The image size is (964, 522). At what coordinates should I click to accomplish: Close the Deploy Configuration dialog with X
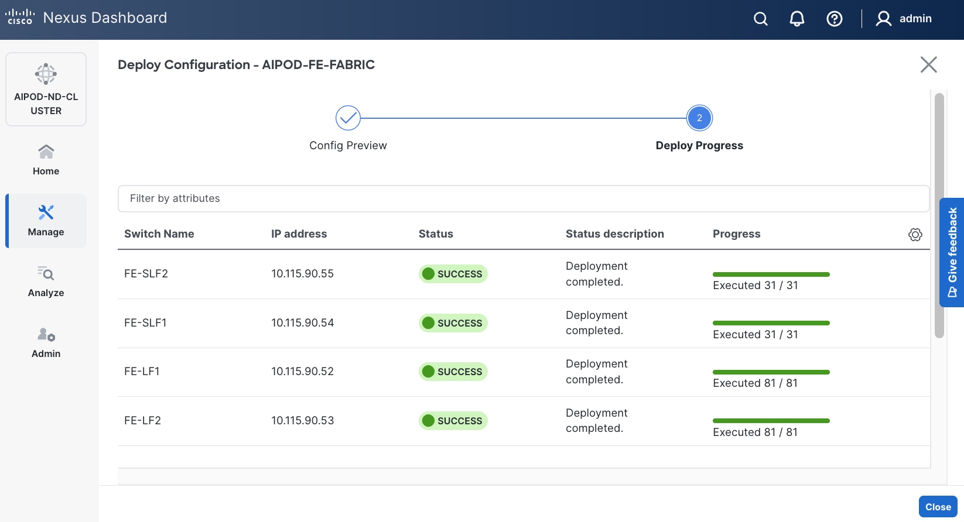click(928, 64)
